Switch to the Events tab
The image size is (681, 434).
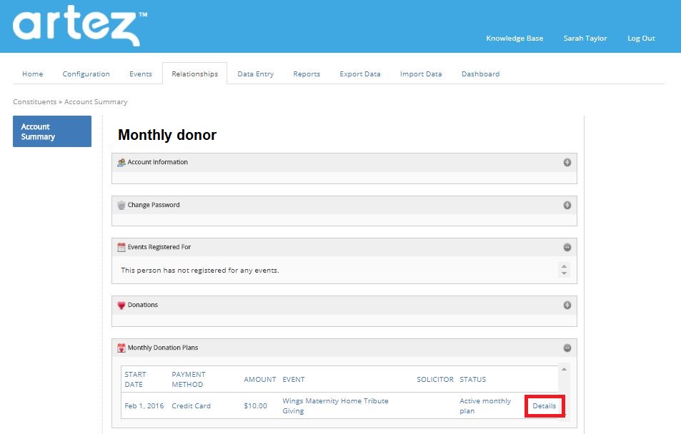[141, 74]
